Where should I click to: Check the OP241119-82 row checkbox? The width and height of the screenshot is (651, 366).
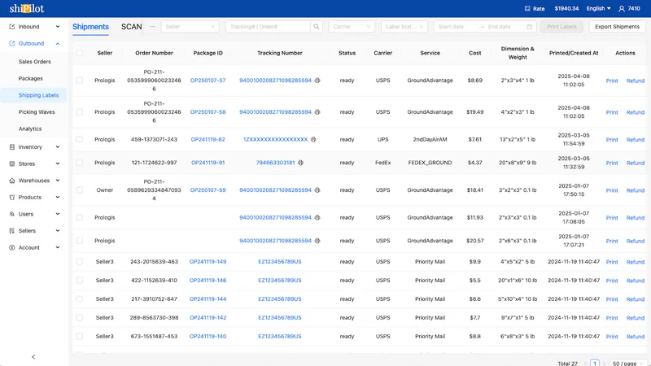(79, 139)
